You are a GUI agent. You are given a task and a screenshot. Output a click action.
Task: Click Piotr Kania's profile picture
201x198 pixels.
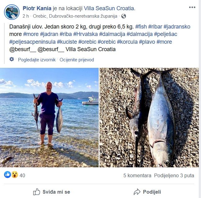coord(12,12)
